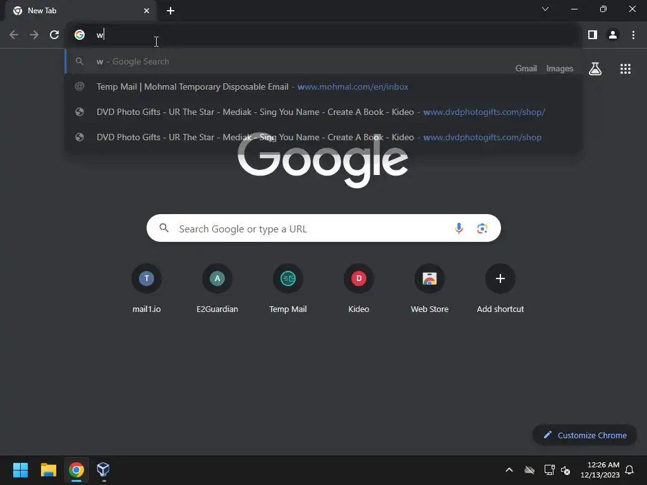
Task: Click the network tray icon
Action: (x=549, y=470)
